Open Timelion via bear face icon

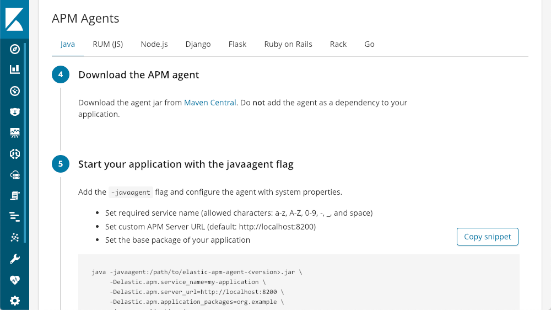(14, 112)
